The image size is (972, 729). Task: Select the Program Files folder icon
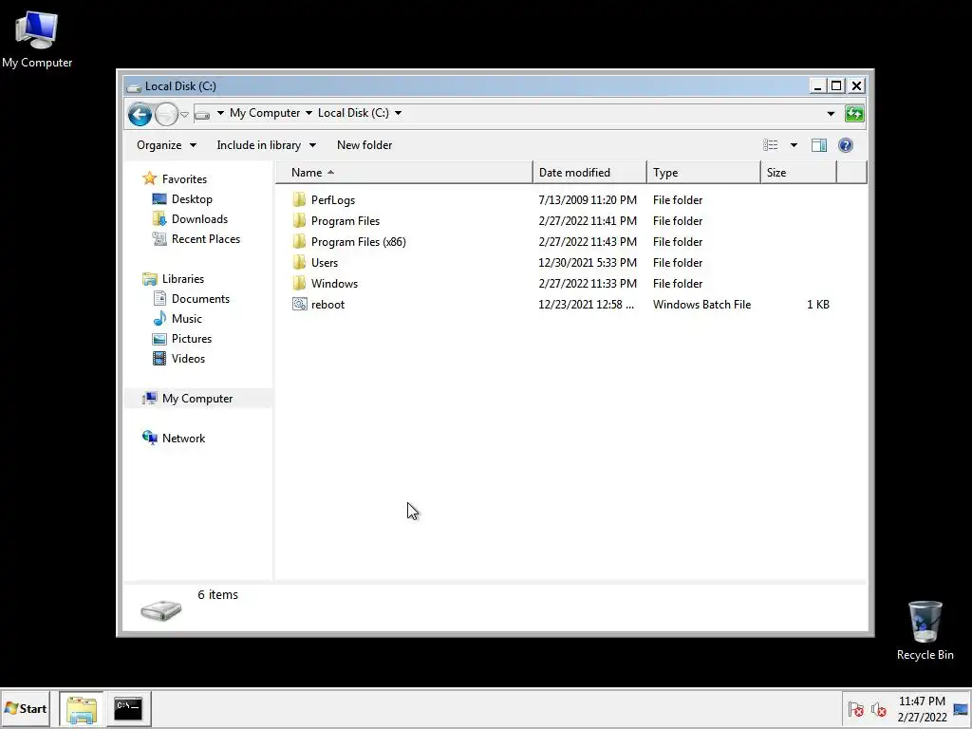pos(299,220)
